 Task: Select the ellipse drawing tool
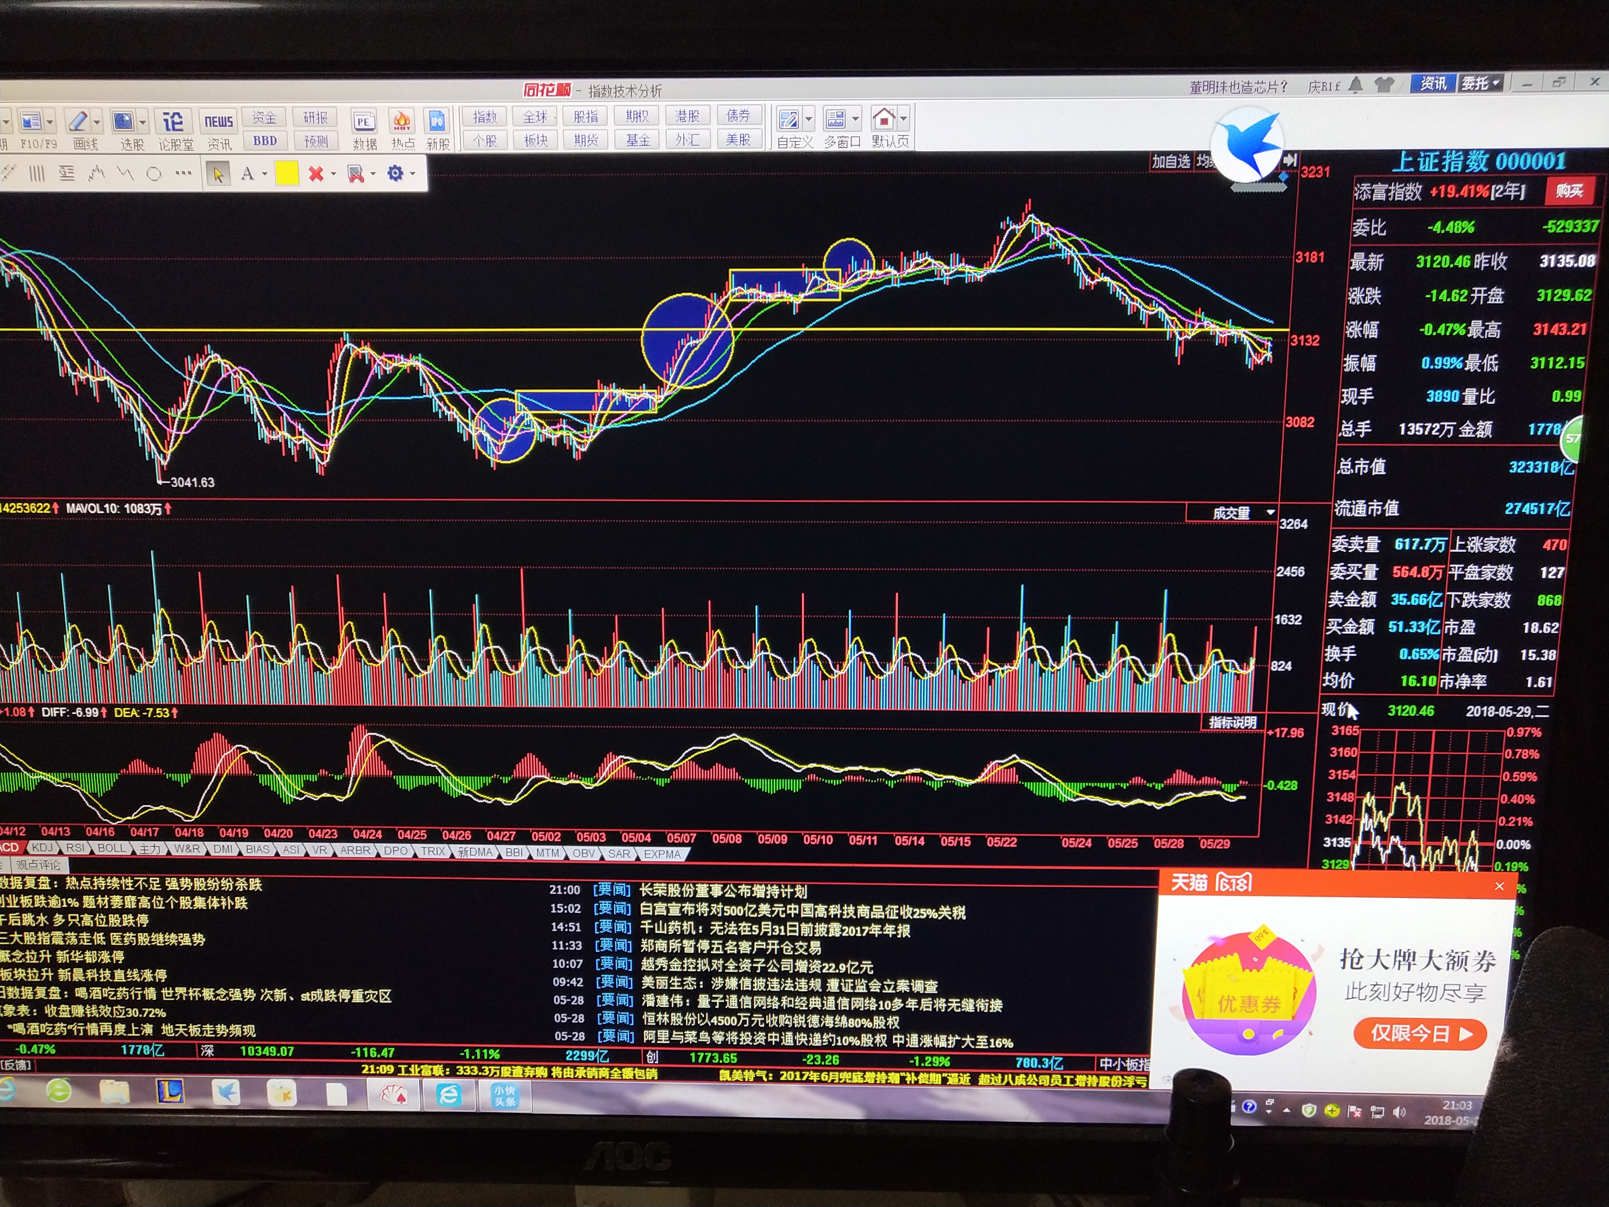154,174
